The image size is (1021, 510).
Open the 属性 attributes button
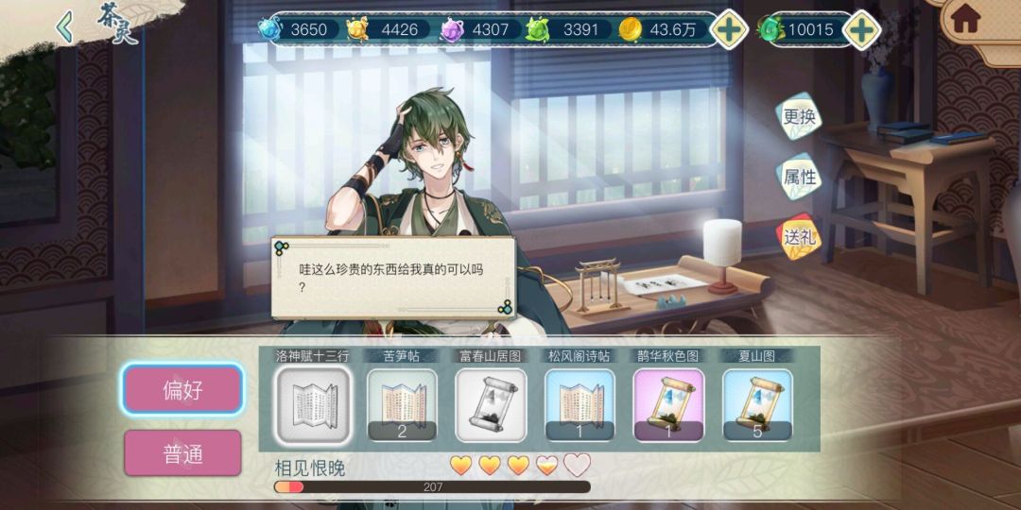point(798,177)
